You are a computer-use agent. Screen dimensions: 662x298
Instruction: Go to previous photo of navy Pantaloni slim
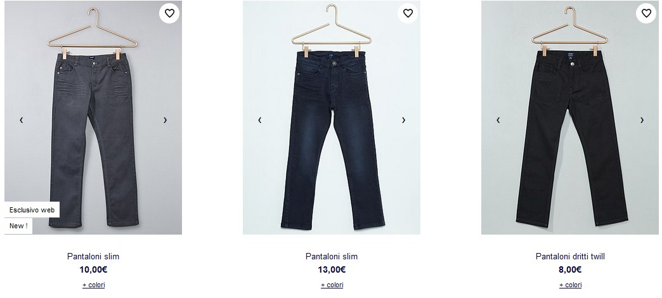[259, 120]
